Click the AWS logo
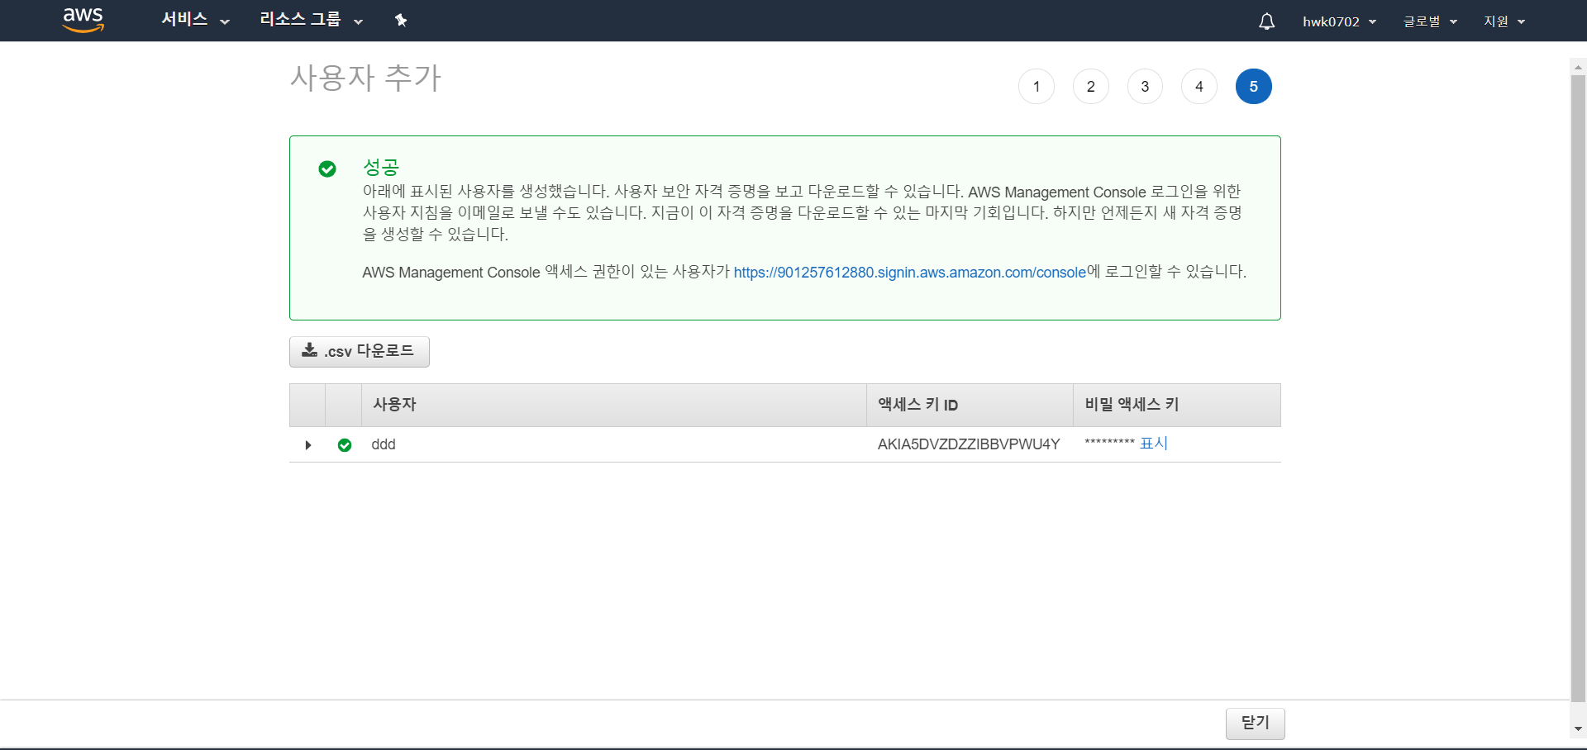 (x=83, y=20)
